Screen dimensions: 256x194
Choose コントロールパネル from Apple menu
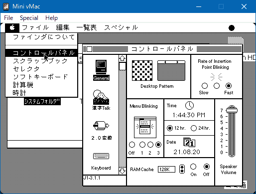41,53
